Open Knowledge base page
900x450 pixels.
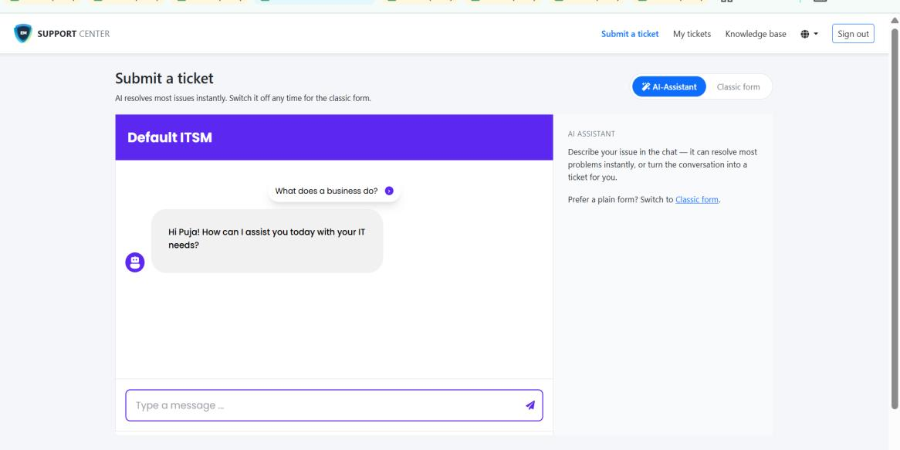pos(756,34)
